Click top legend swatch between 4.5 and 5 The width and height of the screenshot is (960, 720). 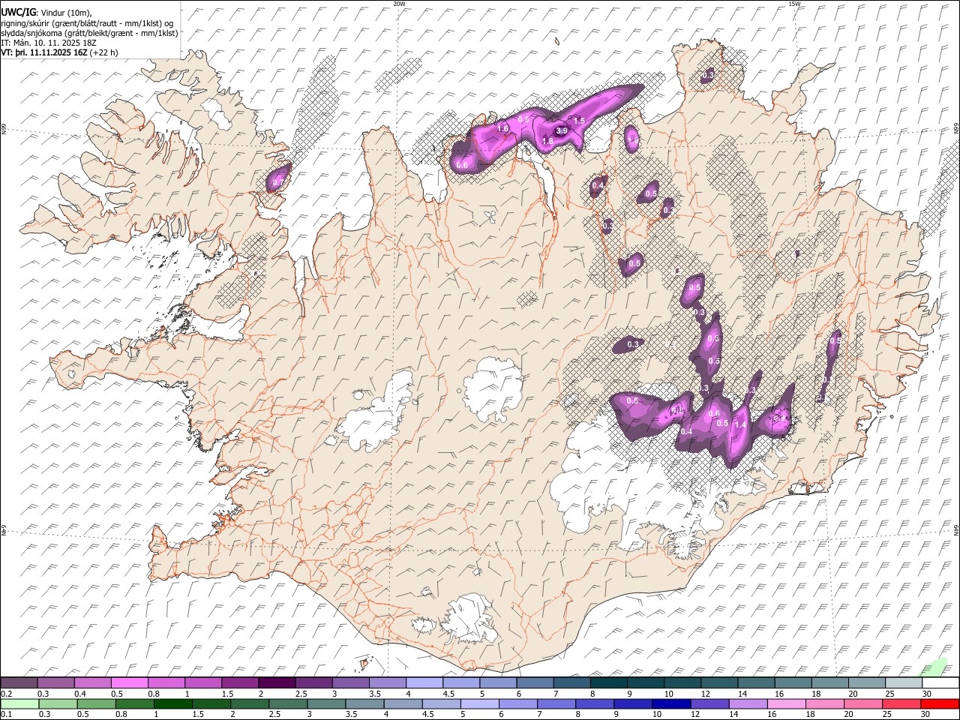pos(461,682)
